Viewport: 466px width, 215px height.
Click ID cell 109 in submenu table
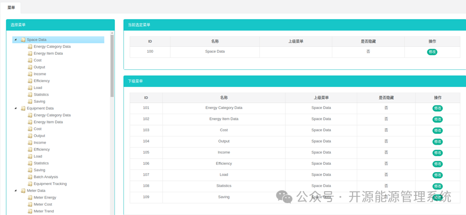(146, 197)
